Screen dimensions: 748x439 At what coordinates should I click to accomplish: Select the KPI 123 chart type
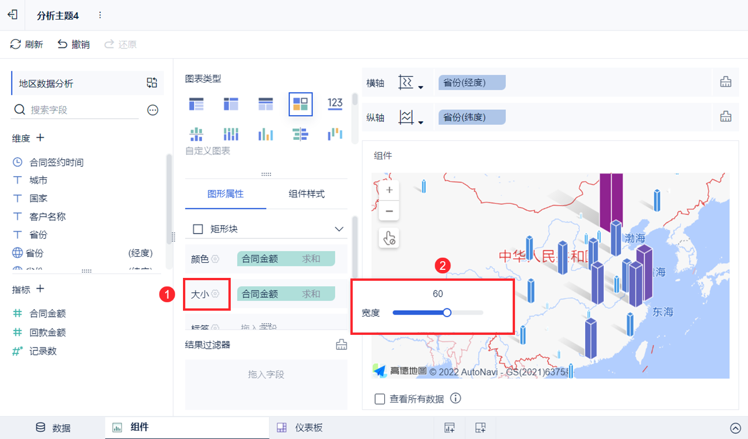click(335, 104)
